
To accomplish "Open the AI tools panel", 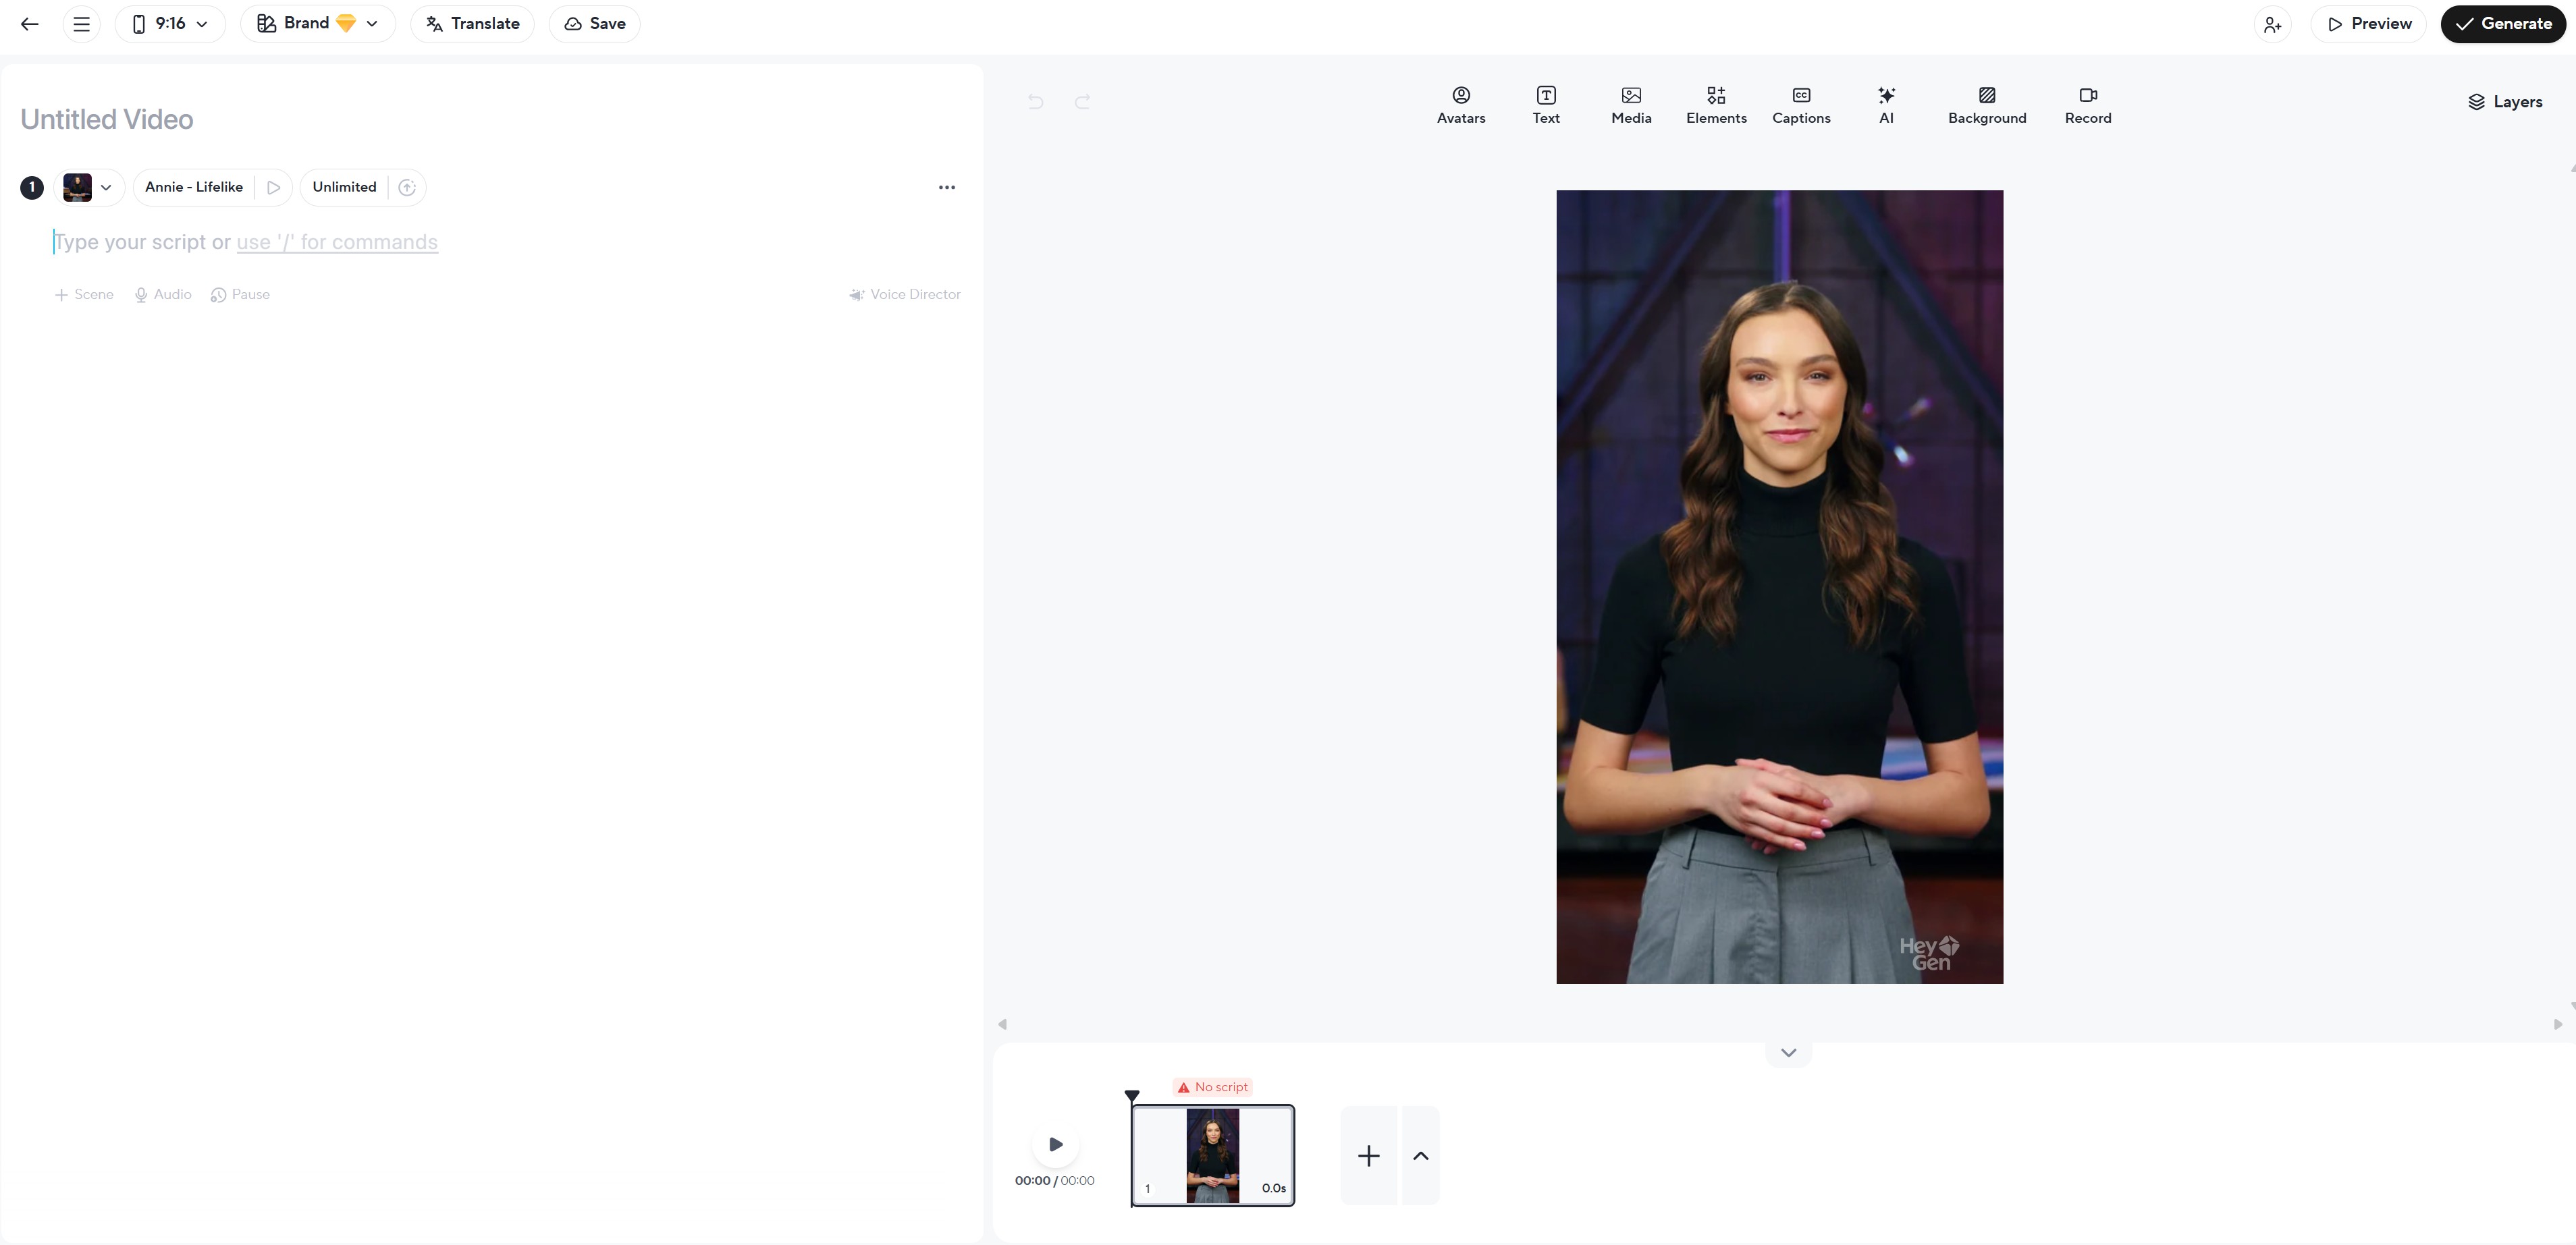I will click(1885, 104).
